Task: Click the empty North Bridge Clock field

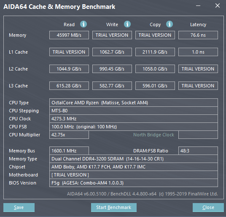Action: pyautogui.click(x=198, y=135)
